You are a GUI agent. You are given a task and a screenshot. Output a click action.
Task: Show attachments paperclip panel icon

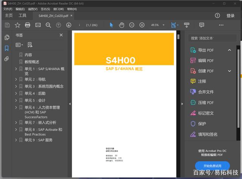pyautogui.click(x=6, y=59)
